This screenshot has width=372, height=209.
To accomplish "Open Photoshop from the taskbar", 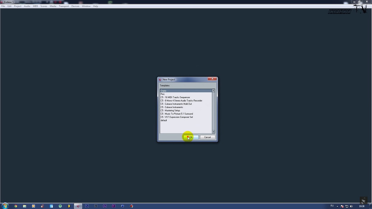I will (87, 206).
